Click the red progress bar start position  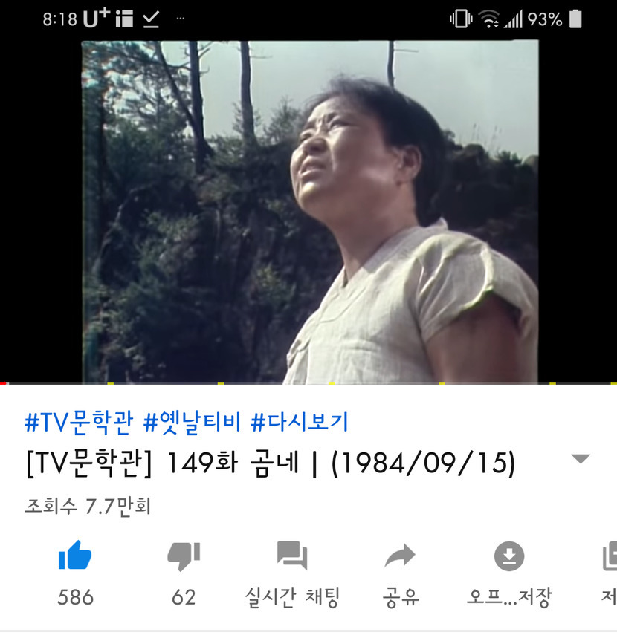click(x=3, y=383)
